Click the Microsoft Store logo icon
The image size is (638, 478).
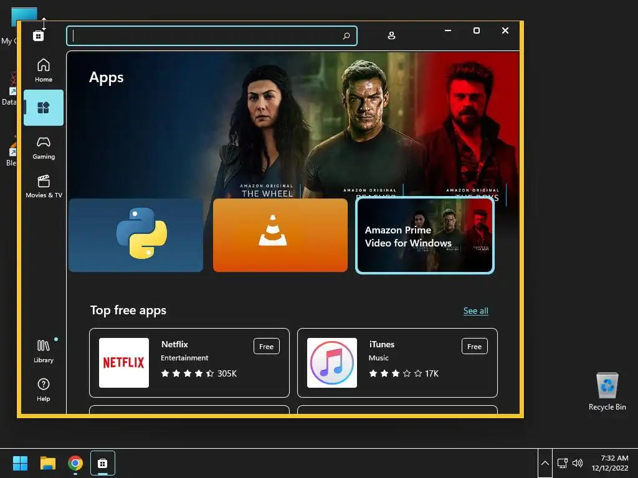coord(38,35)
